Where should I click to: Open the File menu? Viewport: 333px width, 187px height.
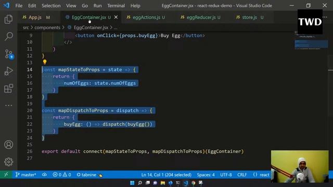19,6
